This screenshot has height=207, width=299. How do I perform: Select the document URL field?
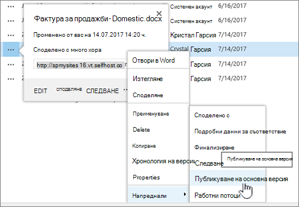[x=80, y=65]
